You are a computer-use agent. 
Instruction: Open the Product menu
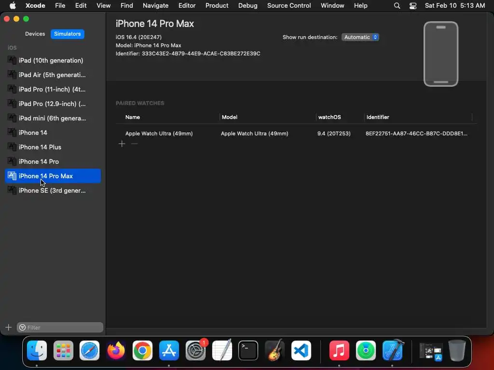click(217, 6)
